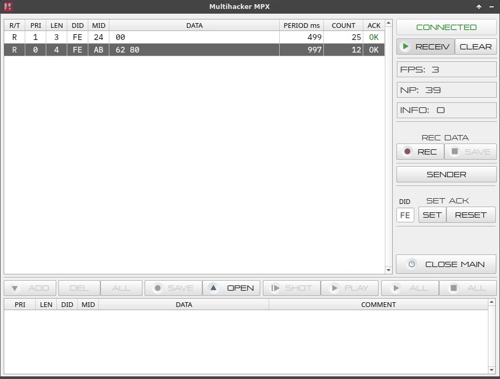The height and width of the screenshot is (379, 500).
Task: Click the OPEN button with up arrow
Action: 231,288
